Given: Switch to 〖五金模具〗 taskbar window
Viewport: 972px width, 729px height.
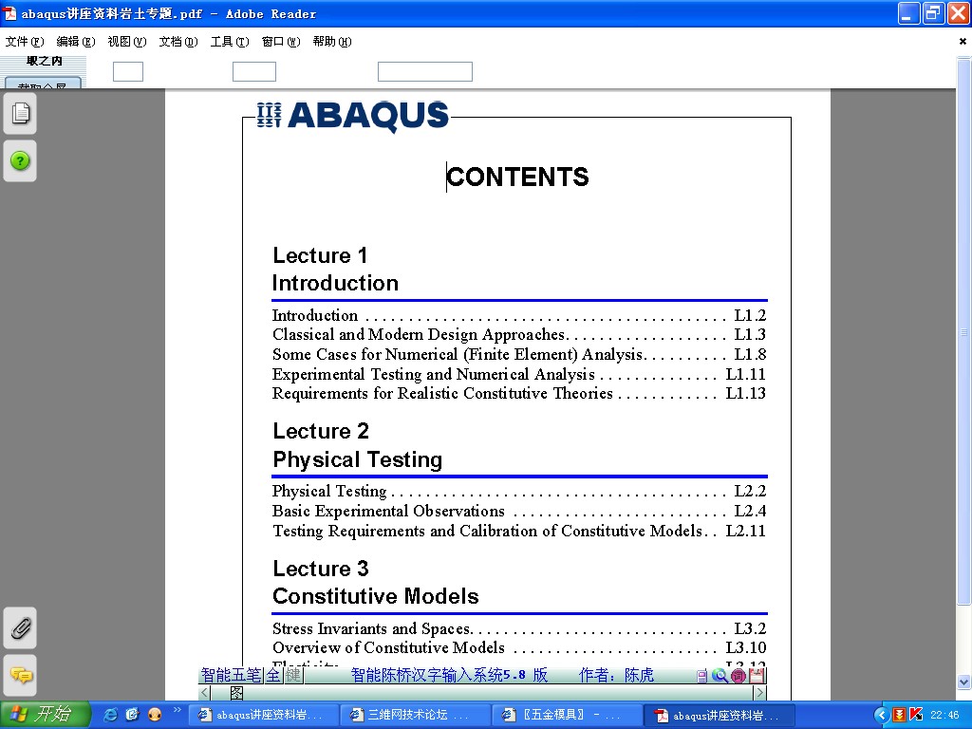Looking at the screenshot, I should (568, 715).
